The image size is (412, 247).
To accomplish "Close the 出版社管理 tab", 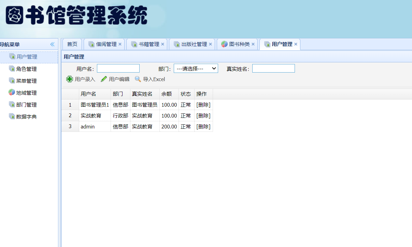I will pos(210,44).
